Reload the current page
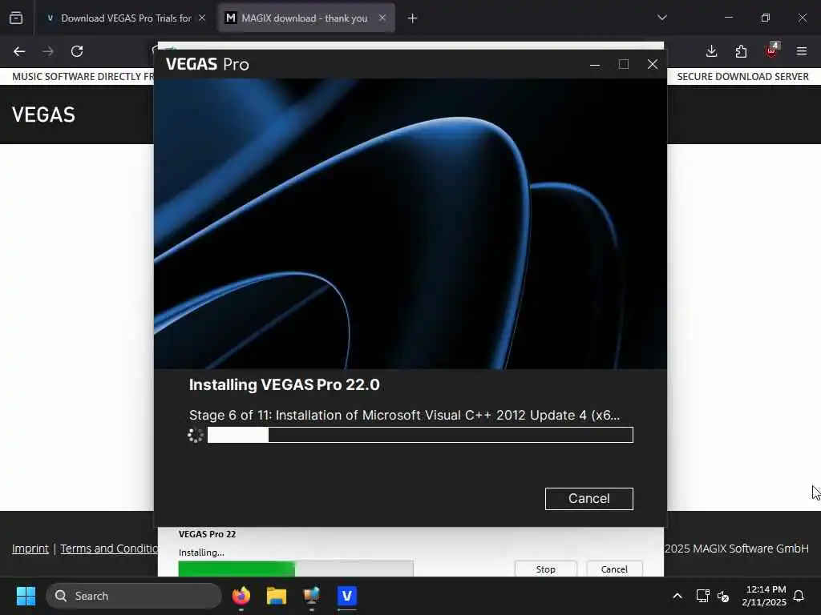This screenshot has height=615, width=821. (77, 51)
